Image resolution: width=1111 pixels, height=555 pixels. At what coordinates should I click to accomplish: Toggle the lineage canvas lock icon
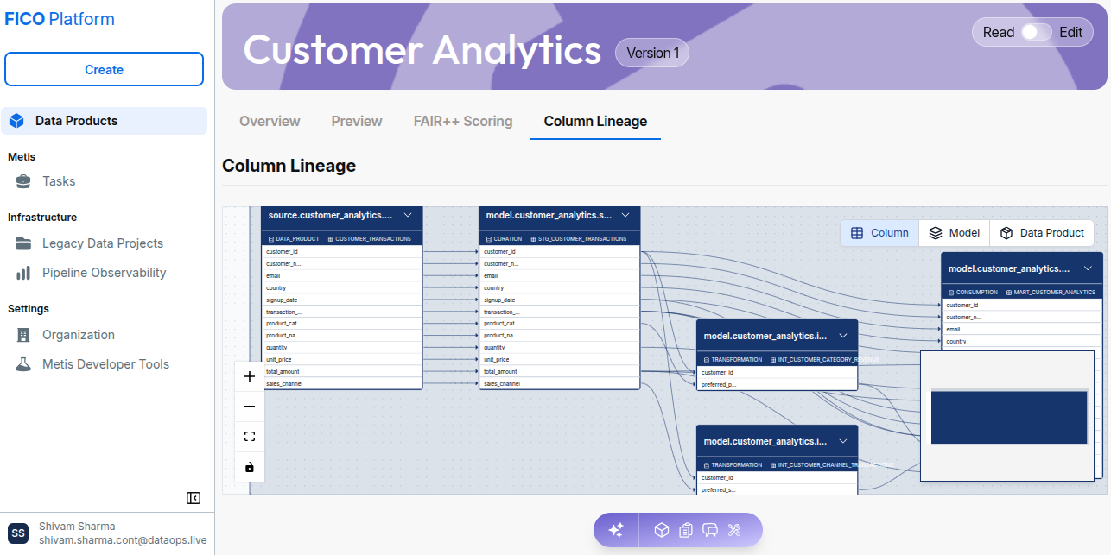click(250, 467)
